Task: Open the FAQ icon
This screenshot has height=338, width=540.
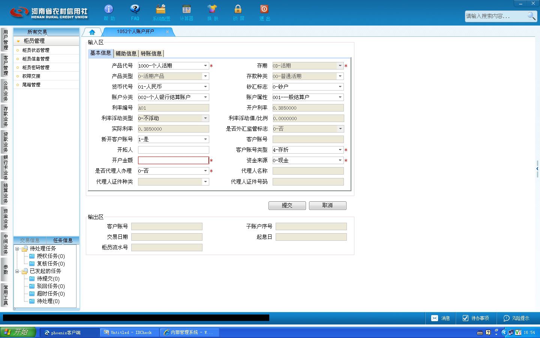Action: click(135, 12)
